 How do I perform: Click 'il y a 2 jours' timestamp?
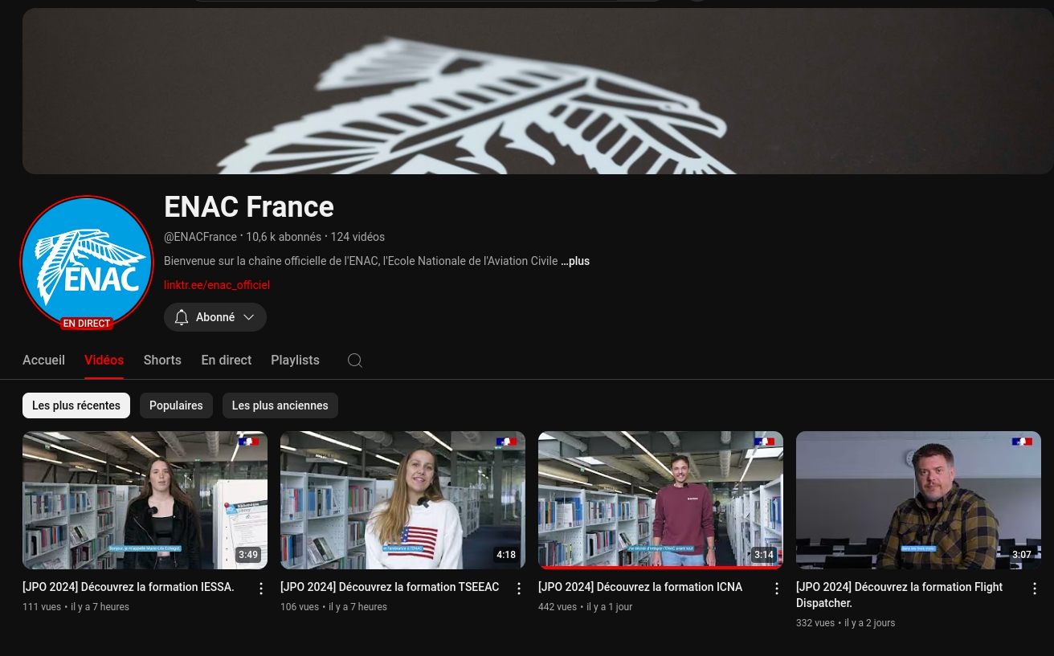[870, 623]
